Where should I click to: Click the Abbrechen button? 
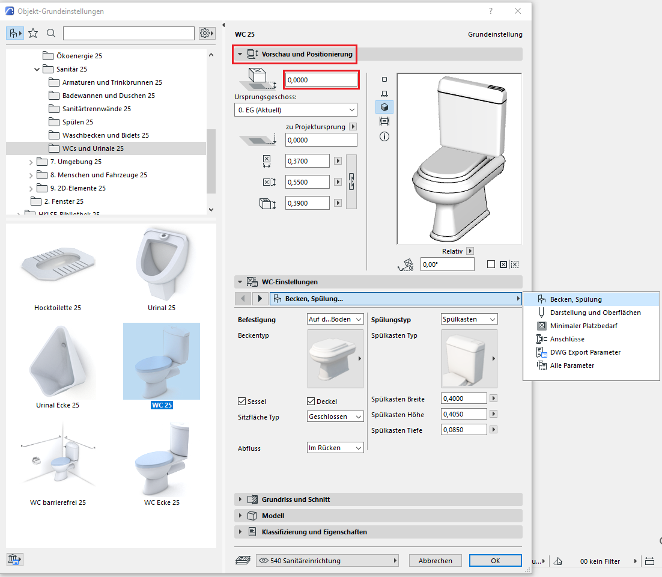tap(436, 561)
